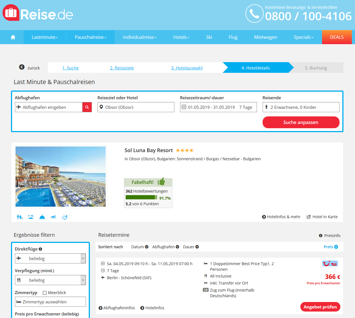
Task: Sort results by Datum
Action: (140, 247)
